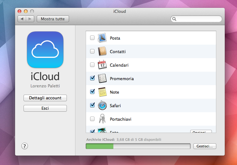Screen dimensions: 237x165
Task: Click the Mostra tutte button
Action: click(53, 19)
